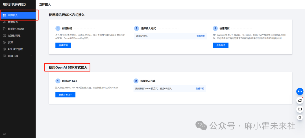The height and width of the screenshot is (138, 305).
Task: Click the hexagon gear icon for 设置
Action: point(4,42)
